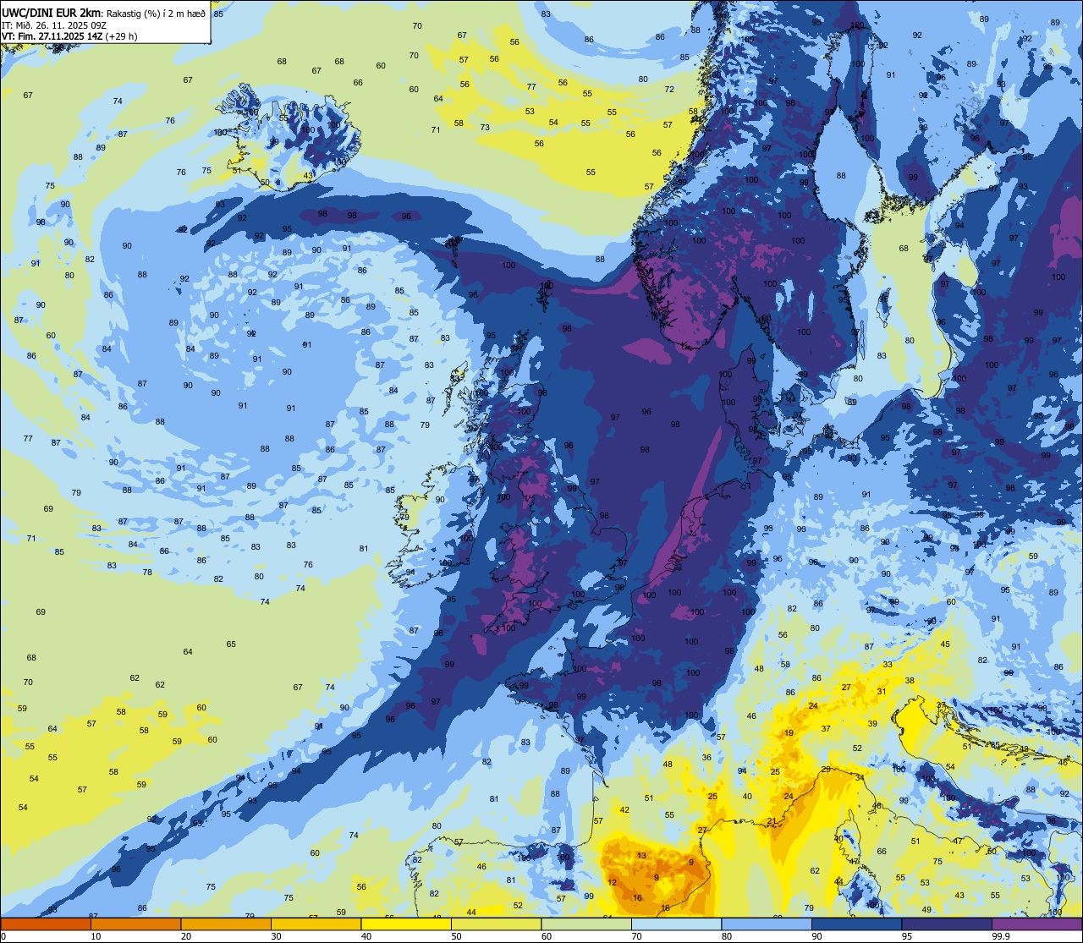Viewport: 1083px width, 943px height.
Task: Select the 30–40% golden yellow legend swatch
Action: [316, 924]
